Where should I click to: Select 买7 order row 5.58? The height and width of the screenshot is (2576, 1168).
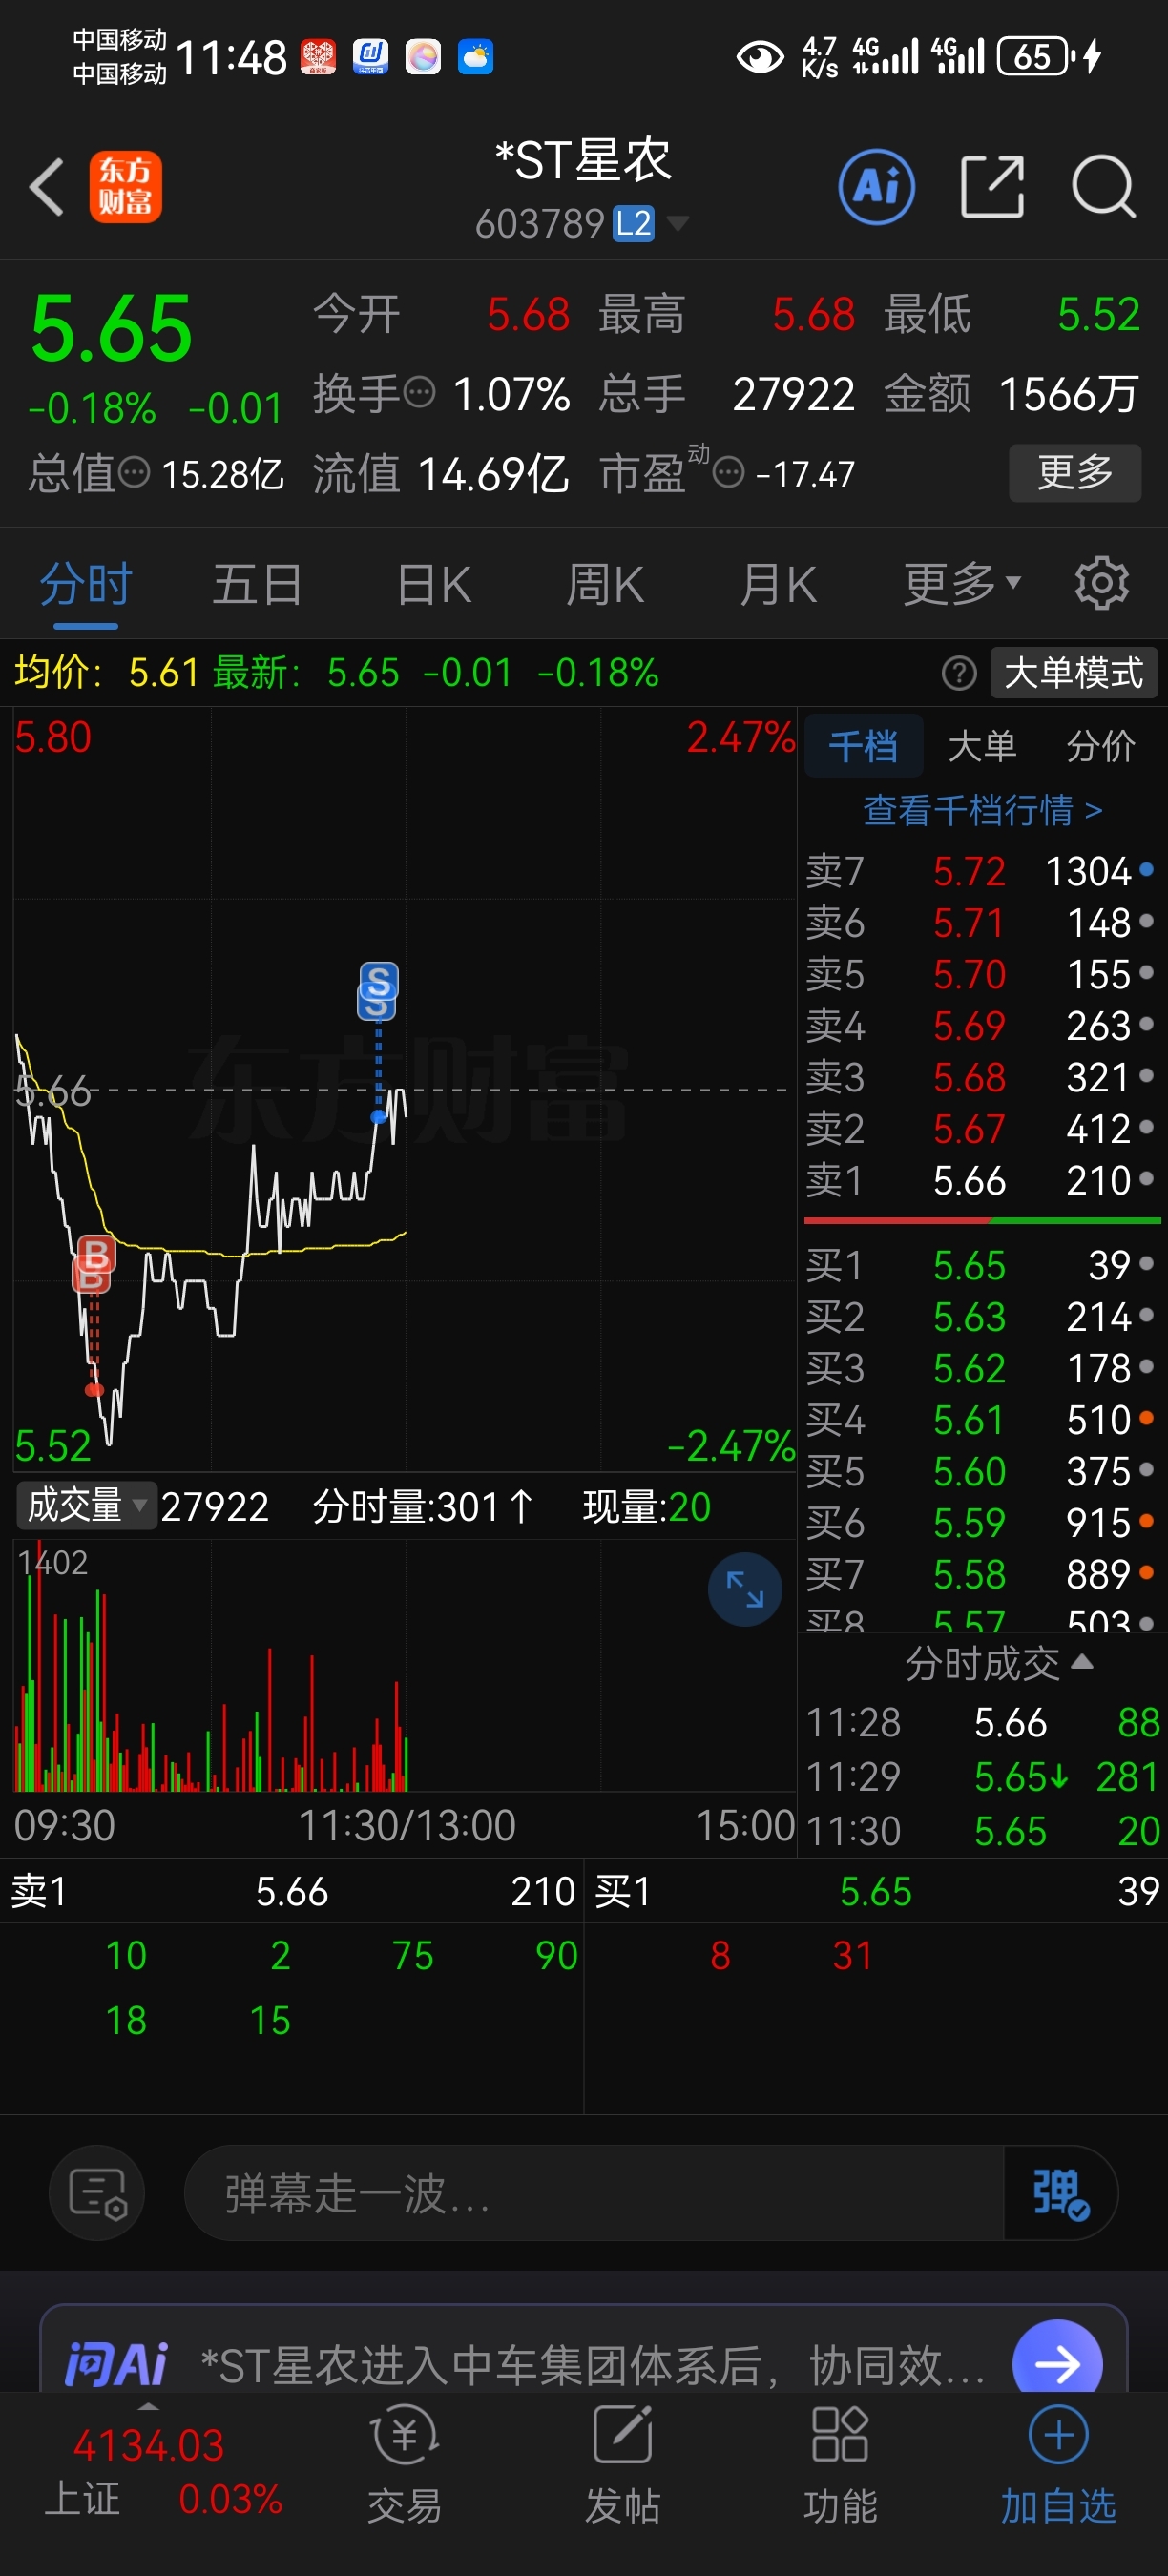click(980, 1574)
